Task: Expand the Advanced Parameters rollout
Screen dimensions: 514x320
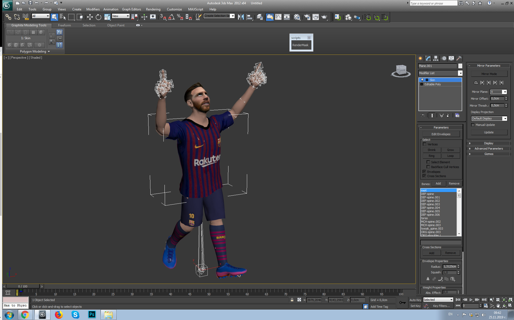Action: tap(489, 149)
